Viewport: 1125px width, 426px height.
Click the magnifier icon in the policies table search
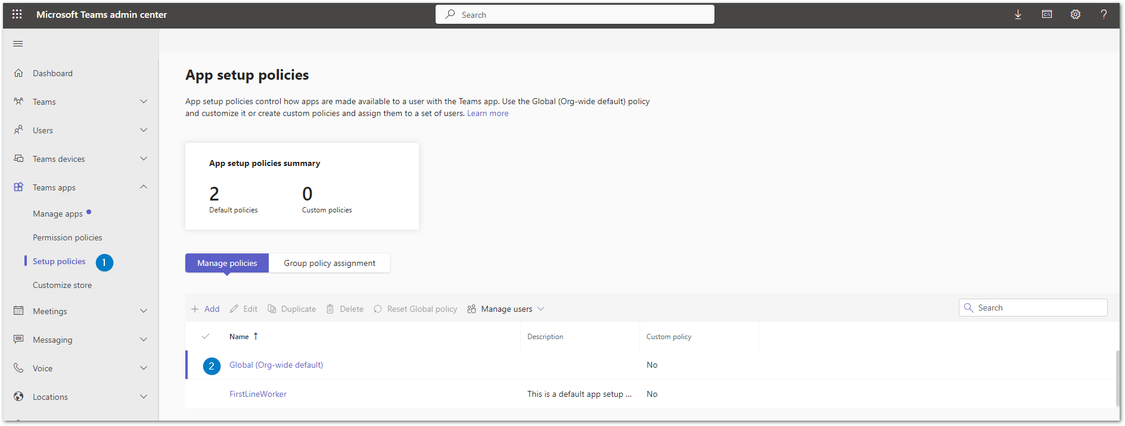969,308
